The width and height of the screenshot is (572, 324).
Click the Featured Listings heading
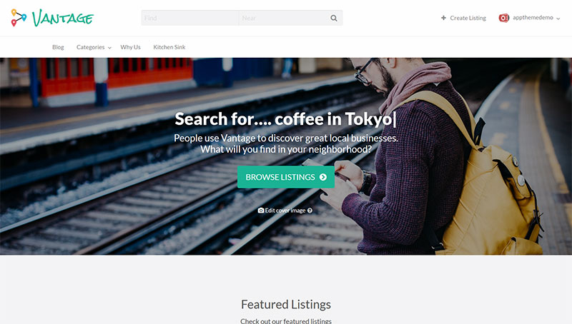286,304
